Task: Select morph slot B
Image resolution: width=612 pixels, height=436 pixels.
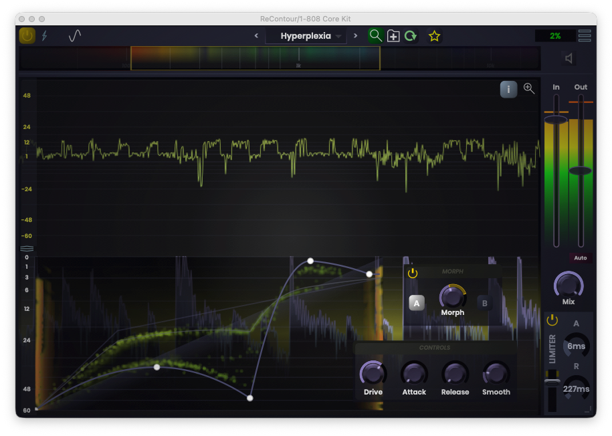Action: (x=485, y=303)
